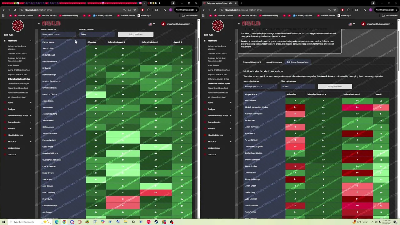Switch to Lateral Movement tab
The height and width of the screenshot is (225, 400).
coord(274,62)
